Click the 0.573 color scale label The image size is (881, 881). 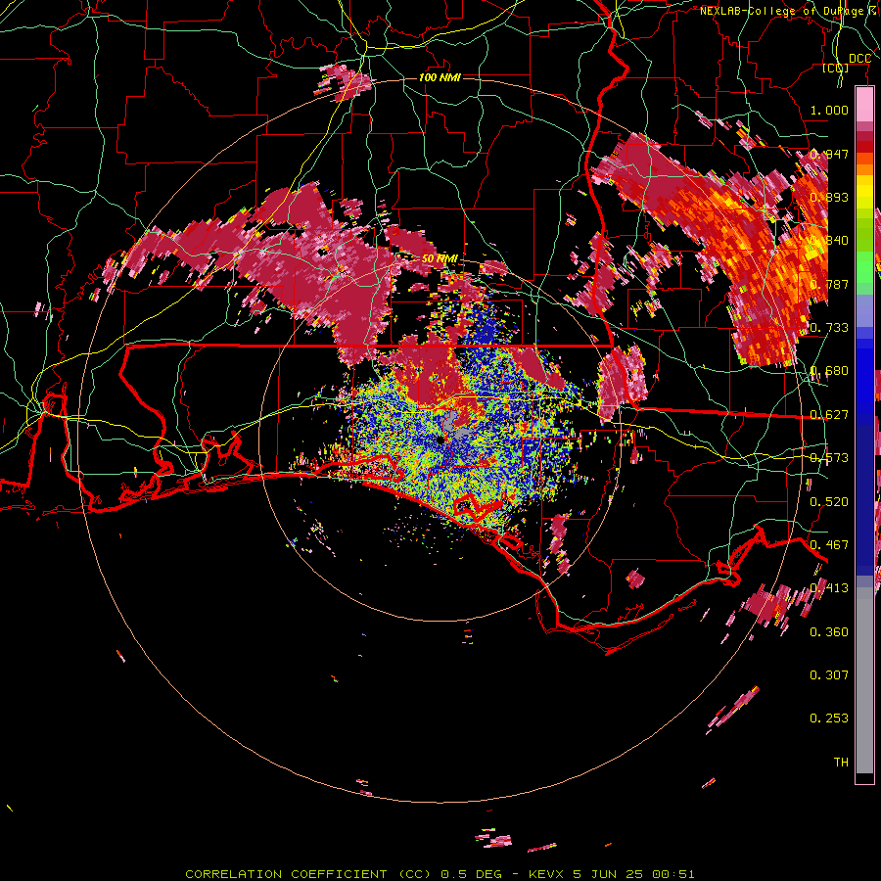coord(829,458)
